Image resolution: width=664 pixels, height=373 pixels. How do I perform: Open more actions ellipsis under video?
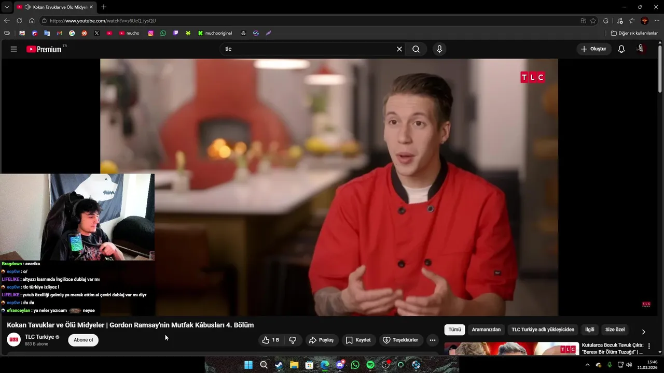click(x=433, y=340)
